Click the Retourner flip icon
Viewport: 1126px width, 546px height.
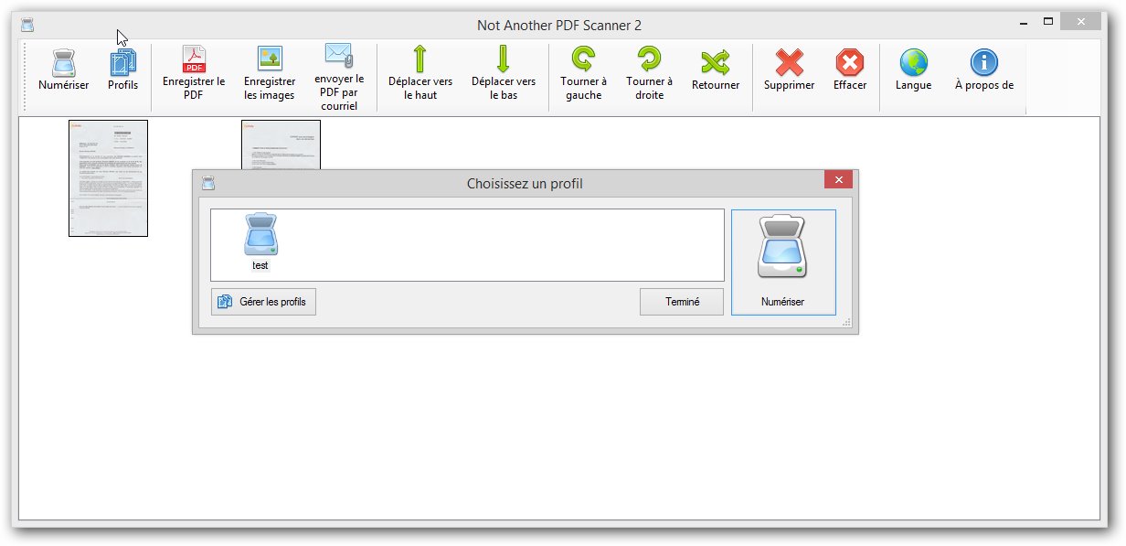pos(716,63)
